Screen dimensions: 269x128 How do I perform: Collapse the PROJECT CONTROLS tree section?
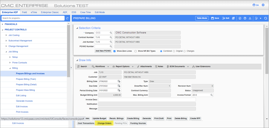(3, 30)
